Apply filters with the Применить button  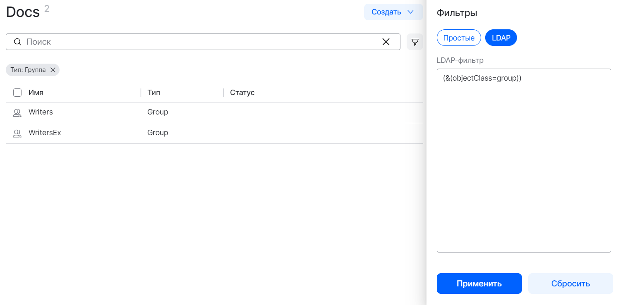[479, 284]
